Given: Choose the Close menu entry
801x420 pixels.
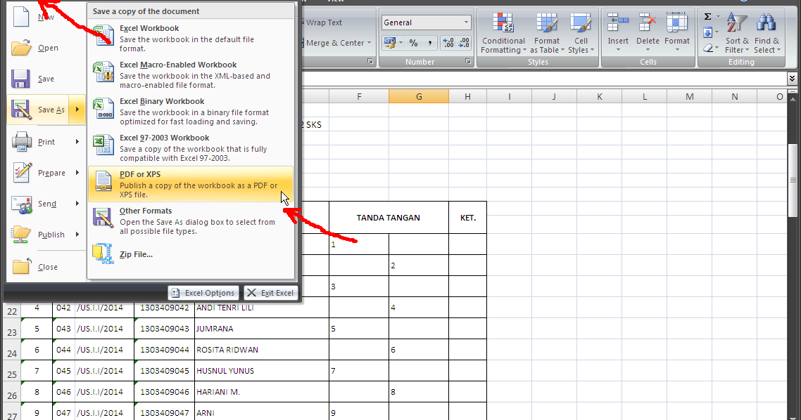Looking at the screenshot, I should click(x=46, y=267).
